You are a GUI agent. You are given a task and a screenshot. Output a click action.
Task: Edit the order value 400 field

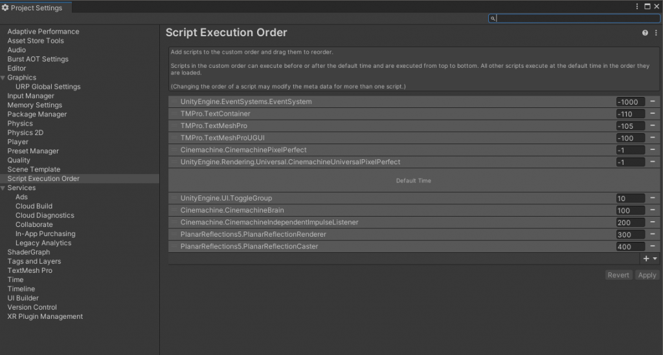pos(630,246)
